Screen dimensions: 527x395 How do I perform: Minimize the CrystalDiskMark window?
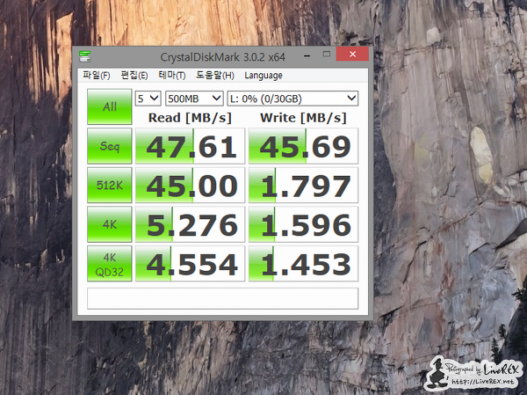coord(307,55)
